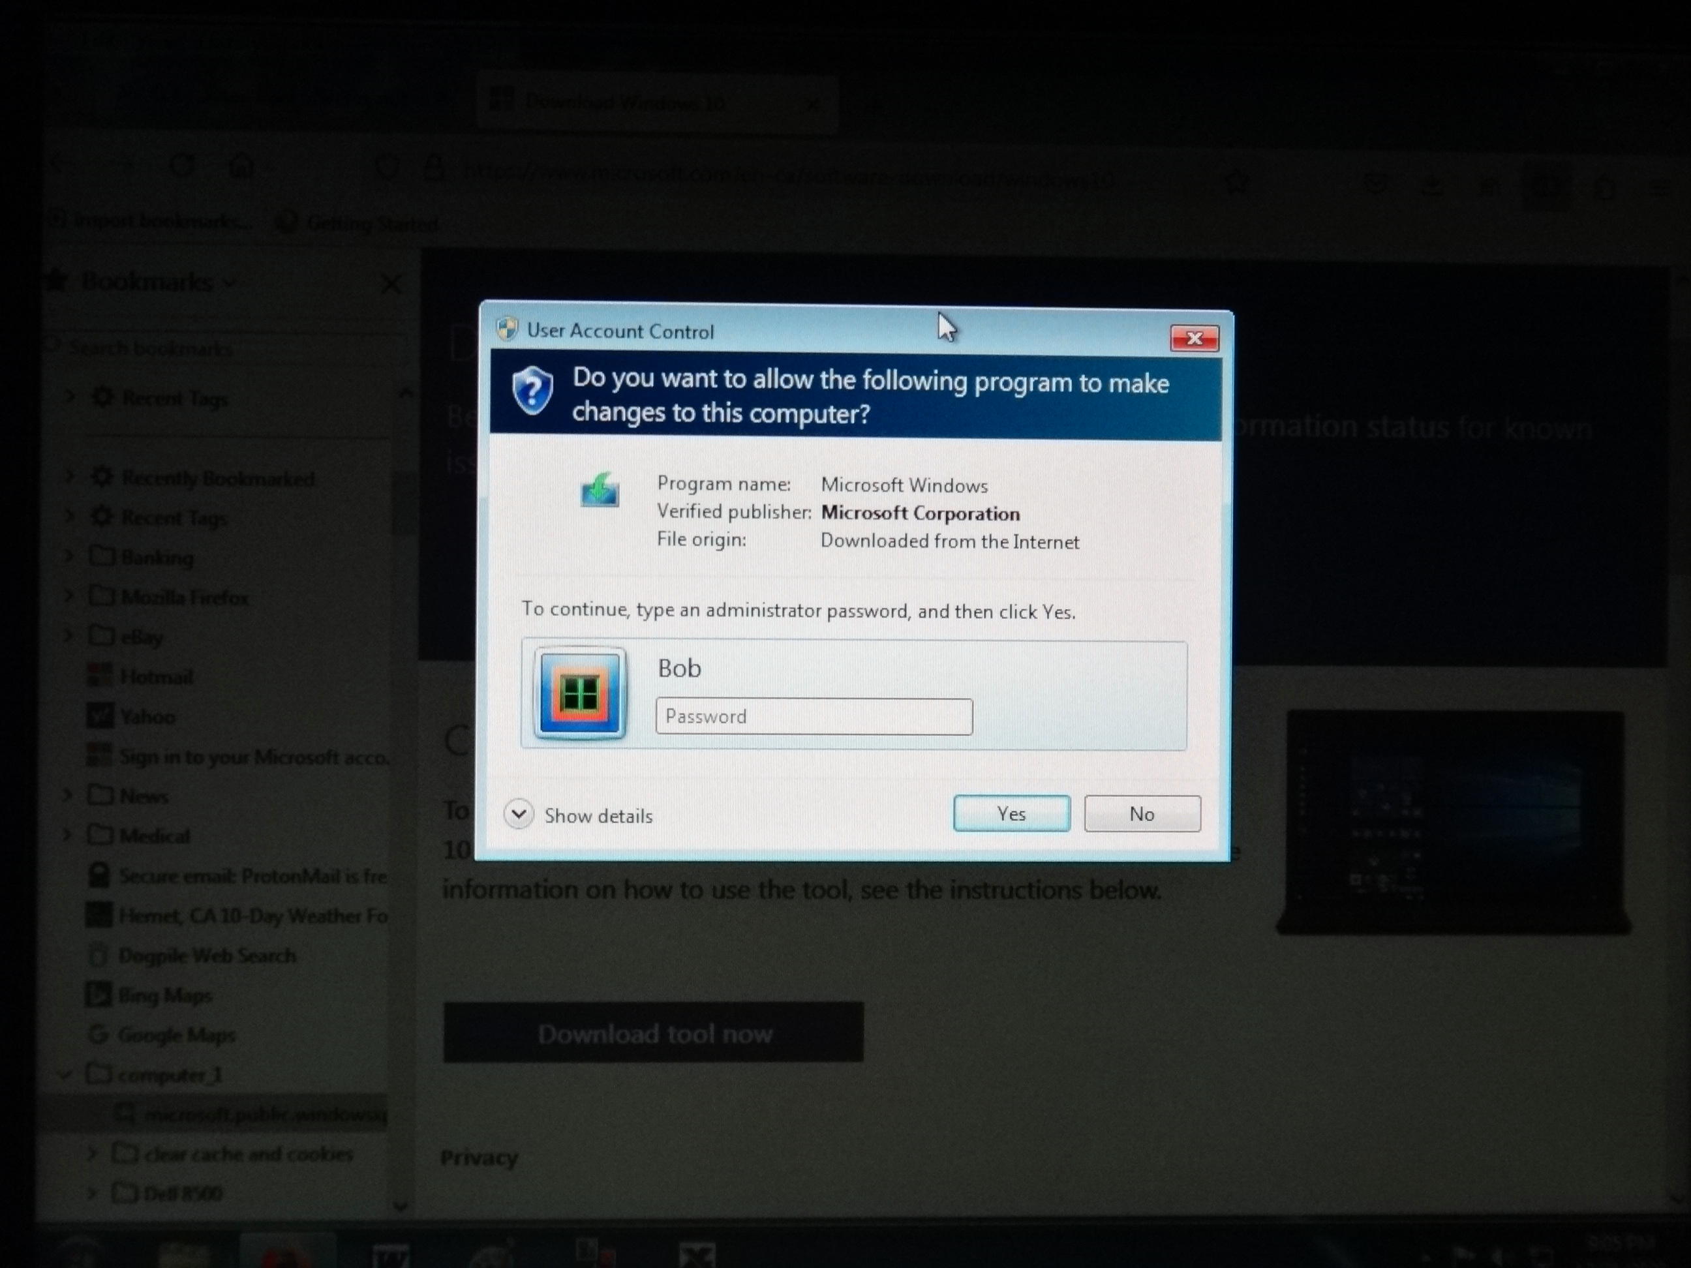The image size is (1691, 1268).
Task: Click sidebar scrollbar up arrow
Action: pos(405,393)
